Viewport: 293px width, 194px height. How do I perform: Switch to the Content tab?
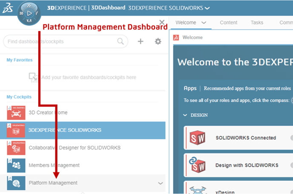point(229,23)
